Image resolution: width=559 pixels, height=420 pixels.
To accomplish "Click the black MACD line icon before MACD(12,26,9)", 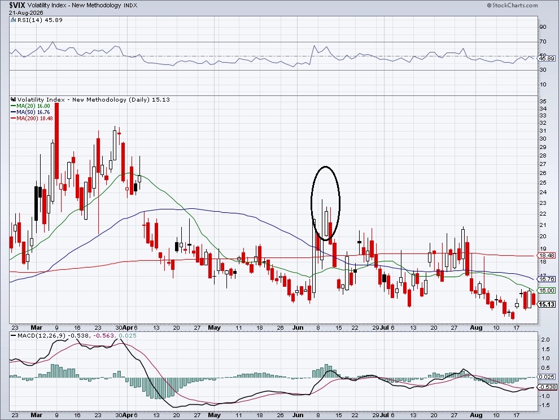I will pyautogui.click(x=13, y=336).
